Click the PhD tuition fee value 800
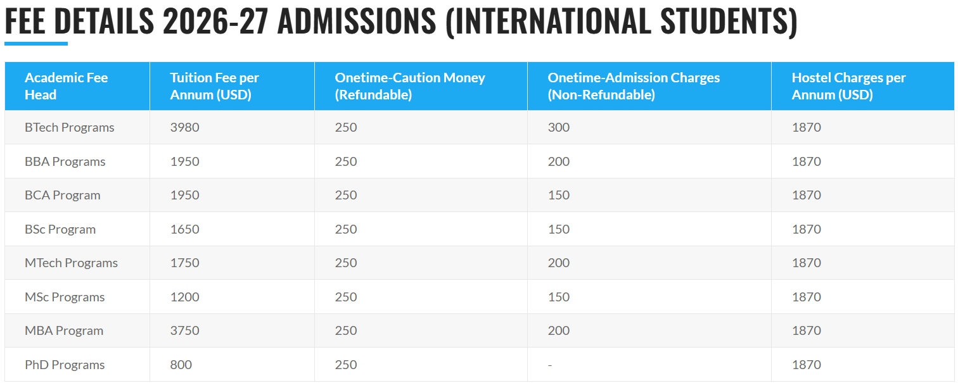Viewport: 958px width, 383px height. point(181,365)
